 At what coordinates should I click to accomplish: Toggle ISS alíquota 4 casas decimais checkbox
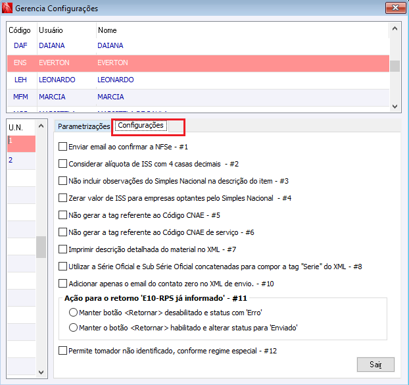pyautogui.click(x=62, y=164)
